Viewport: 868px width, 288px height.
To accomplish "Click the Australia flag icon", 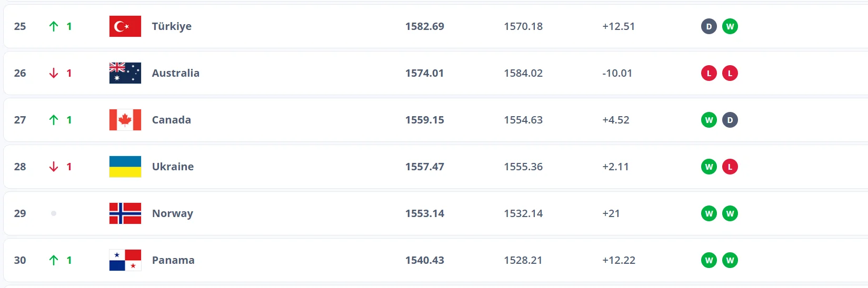I will (125, 73).
